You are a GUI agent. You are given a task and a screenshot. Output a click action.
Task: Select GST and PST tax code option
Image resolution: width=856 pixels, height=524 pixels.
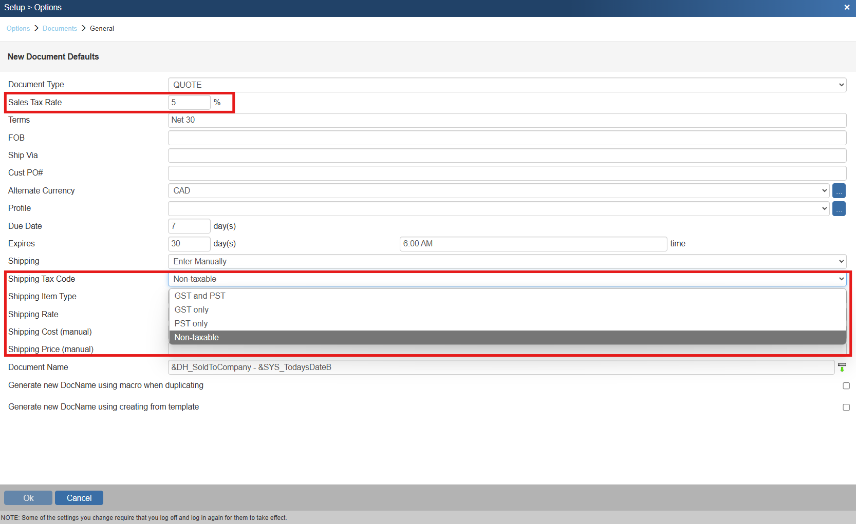[x=200, y=296]
